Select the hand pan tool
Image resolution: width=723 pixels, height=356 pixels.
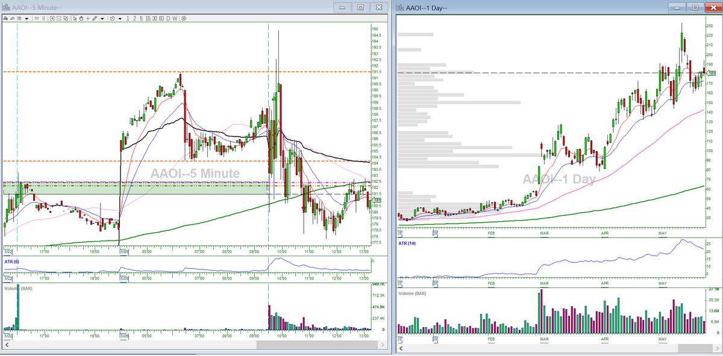click(81, 19)
